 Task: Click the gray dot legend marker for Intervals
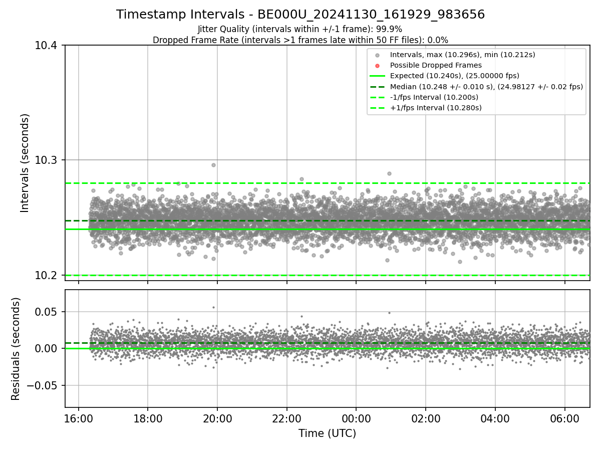click(377, 55)
